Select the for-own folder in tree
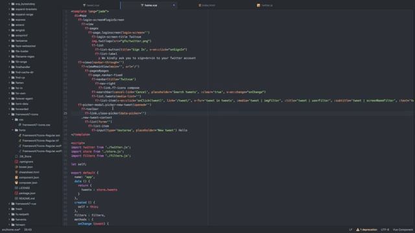This screenshot has height=233, width=415. [x=20, y=93]
